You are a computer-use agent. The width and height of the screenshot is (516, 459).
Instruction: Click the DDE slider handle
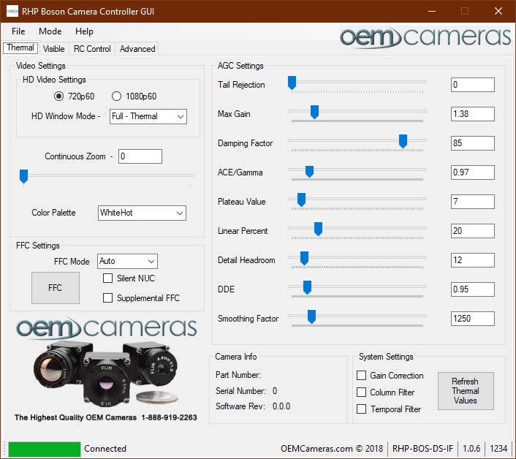(x=308, y=287)
